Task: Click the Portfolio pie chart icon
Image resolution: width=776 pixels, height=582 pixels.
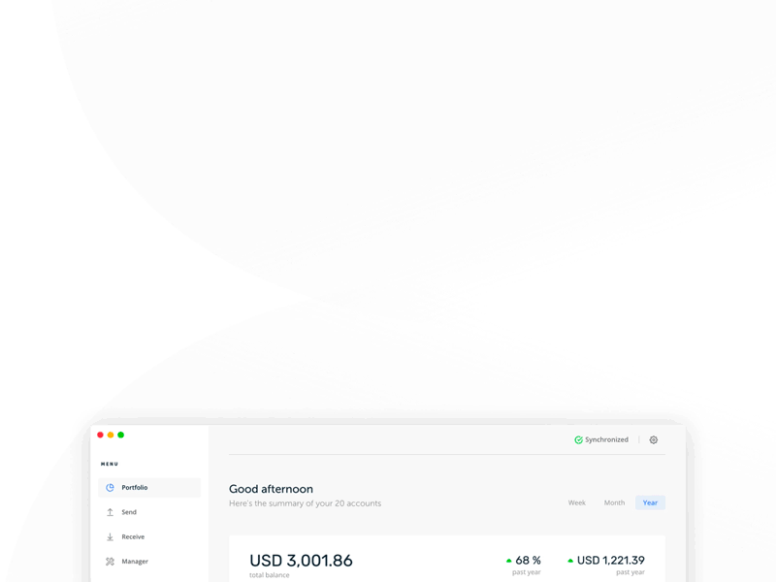Action: [x=110, y=488]
